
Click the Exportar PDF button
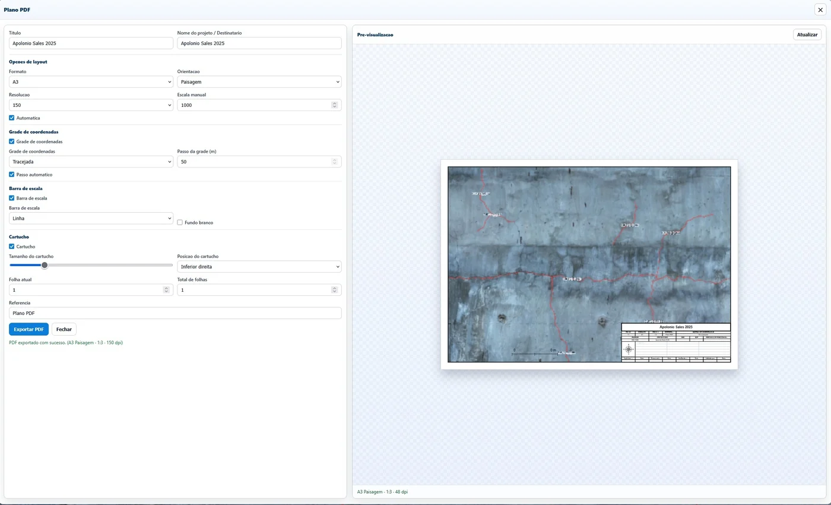coord(28,329)
